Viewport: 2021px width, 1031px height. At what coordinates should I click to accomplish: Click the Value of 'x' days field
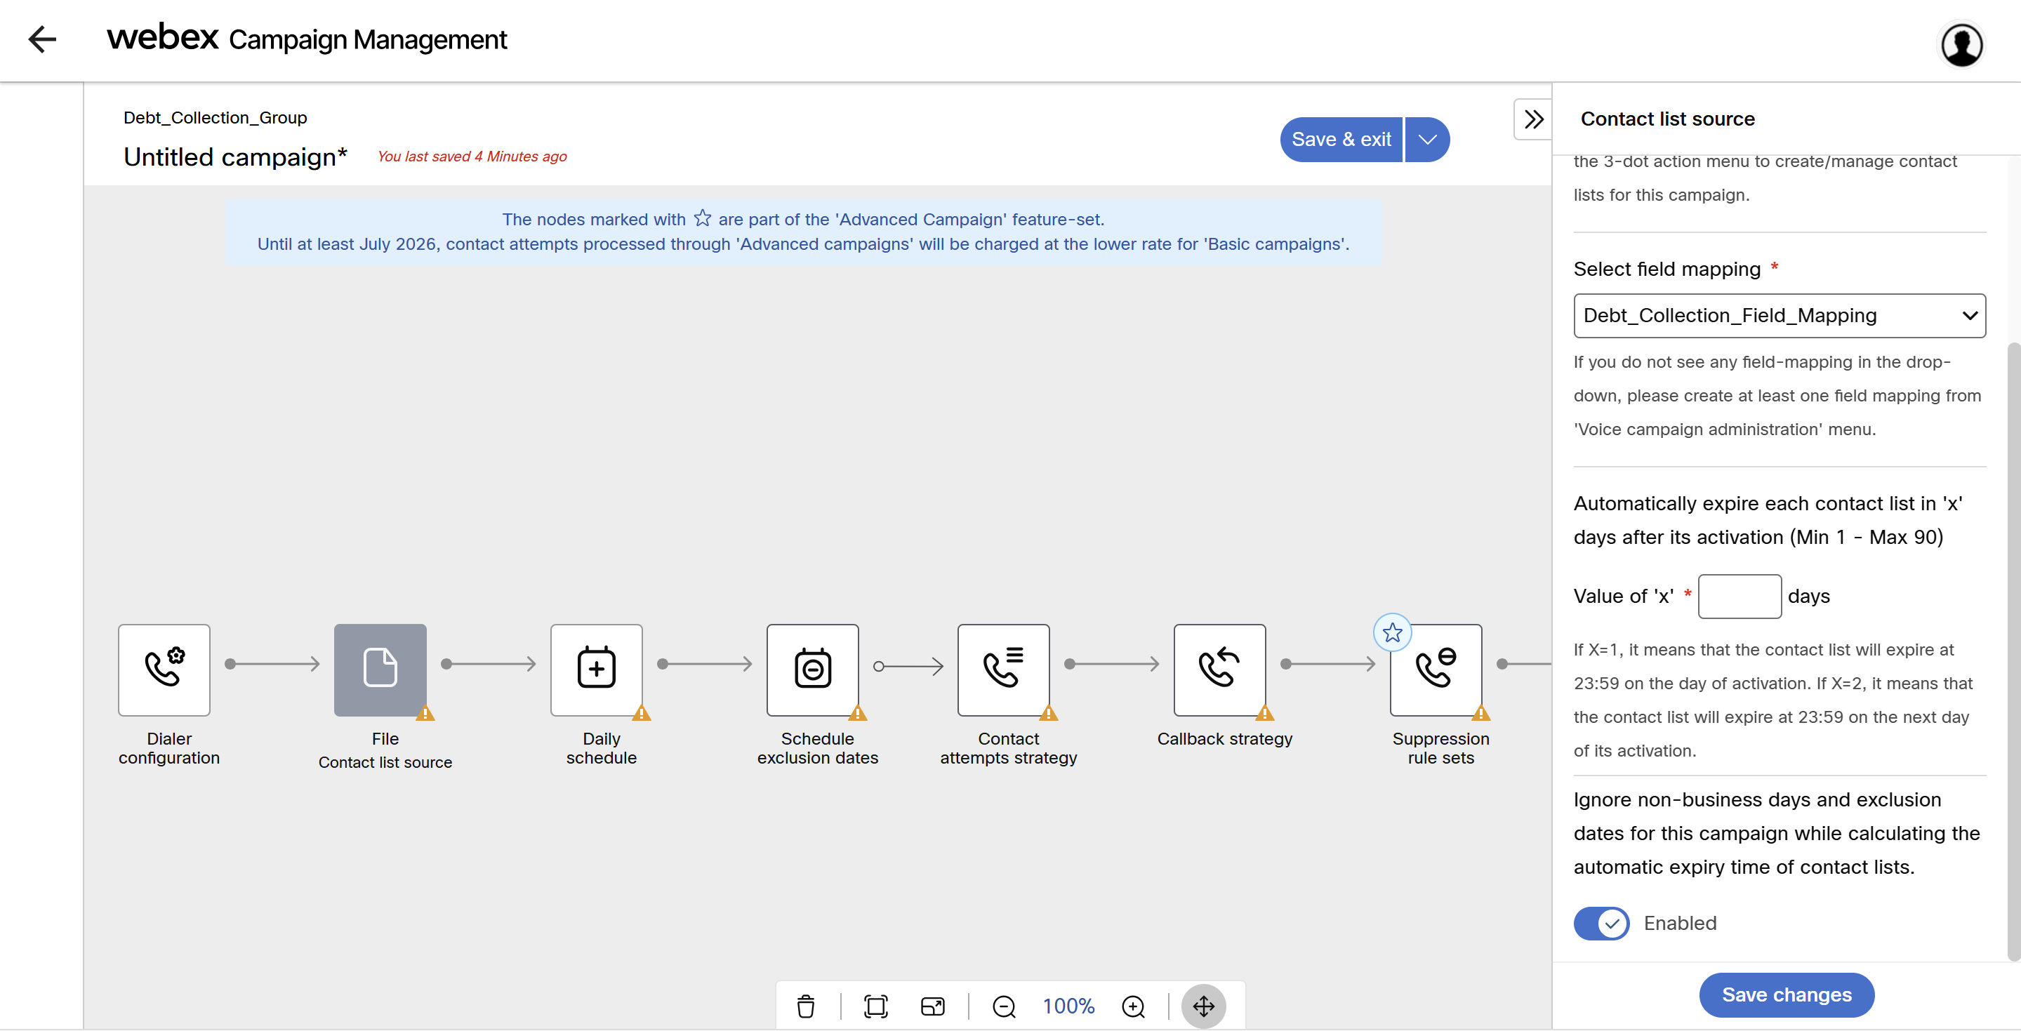[x=1739, y=596]
